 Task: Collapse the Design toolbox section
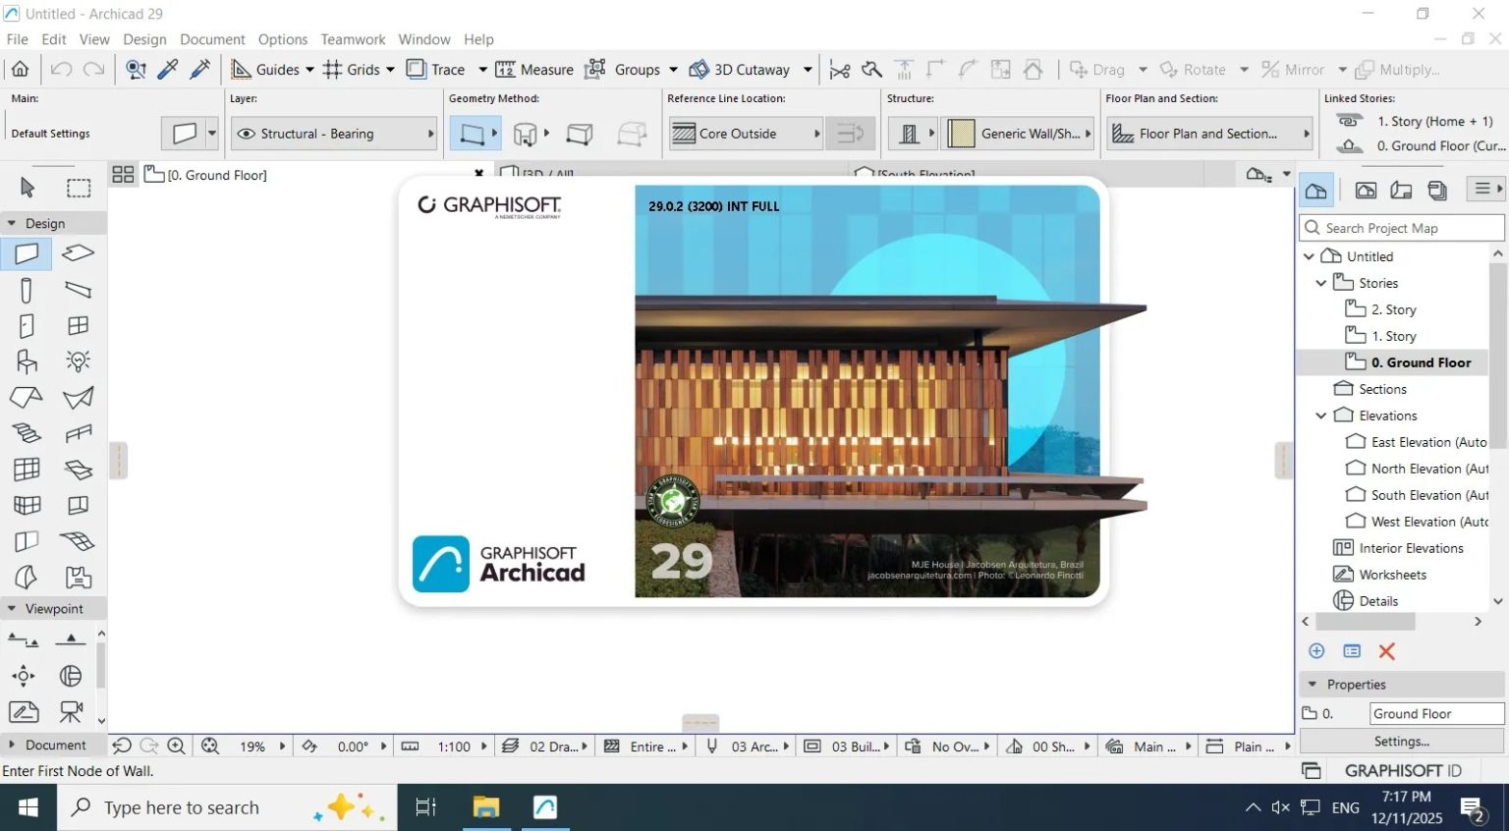click(12, 223)
